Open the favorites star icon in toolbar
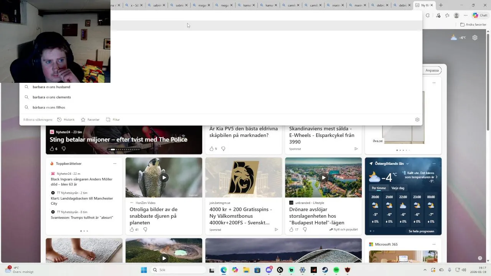This screenshot has height=276, width=491. pyautogui.click(x=447, y=15)
